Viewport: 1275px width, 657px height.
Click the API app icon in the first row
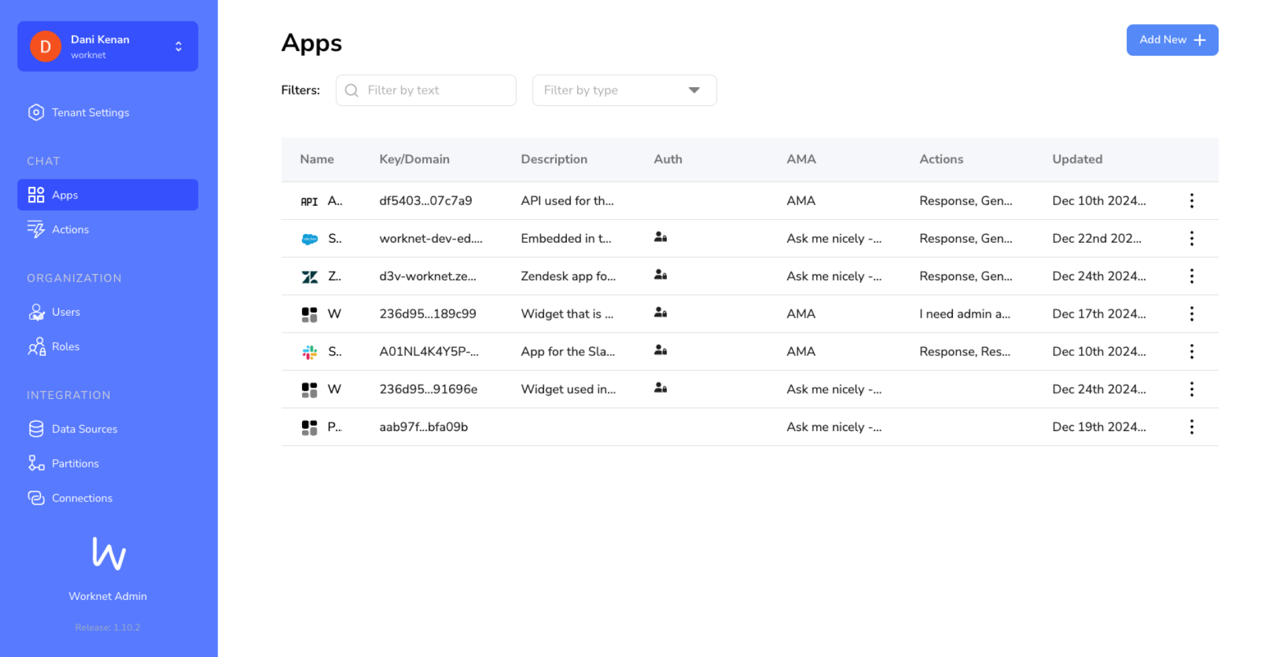point(309,201)
